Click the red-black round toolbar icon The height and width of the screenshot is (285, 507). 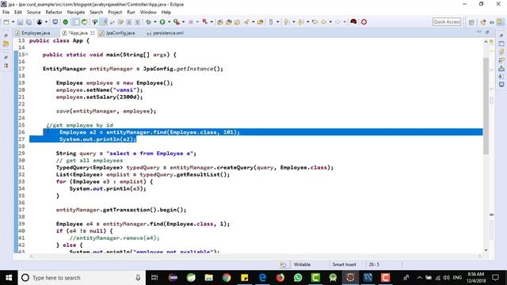click(353, 22)
